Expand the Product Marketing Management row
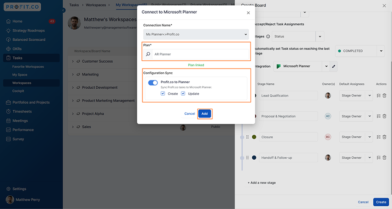The height and width of the screenshot is (209, 392). (x=73, y=101)
